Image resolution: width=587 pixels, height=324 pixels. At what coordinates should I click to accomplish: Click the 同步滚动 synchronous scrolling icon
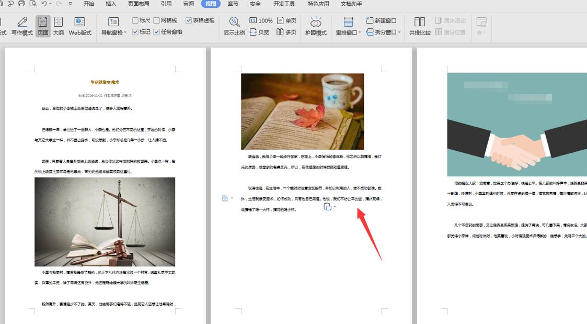point(439,20)
